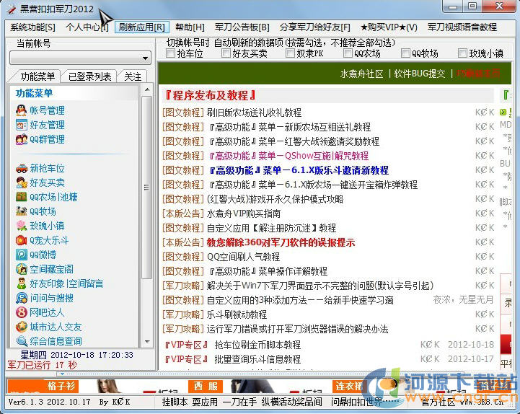Click the QQ群管理 icon
The image size is (520, 414).
pos(22,140)
